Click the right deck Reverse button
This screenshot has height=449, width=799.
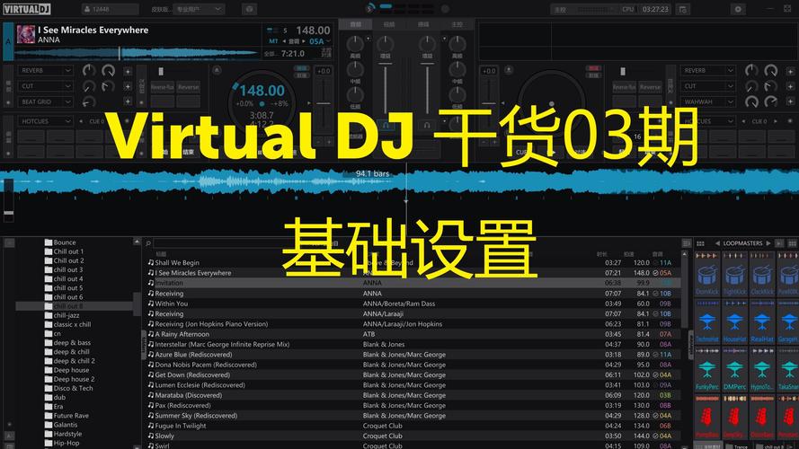(650, 87)
